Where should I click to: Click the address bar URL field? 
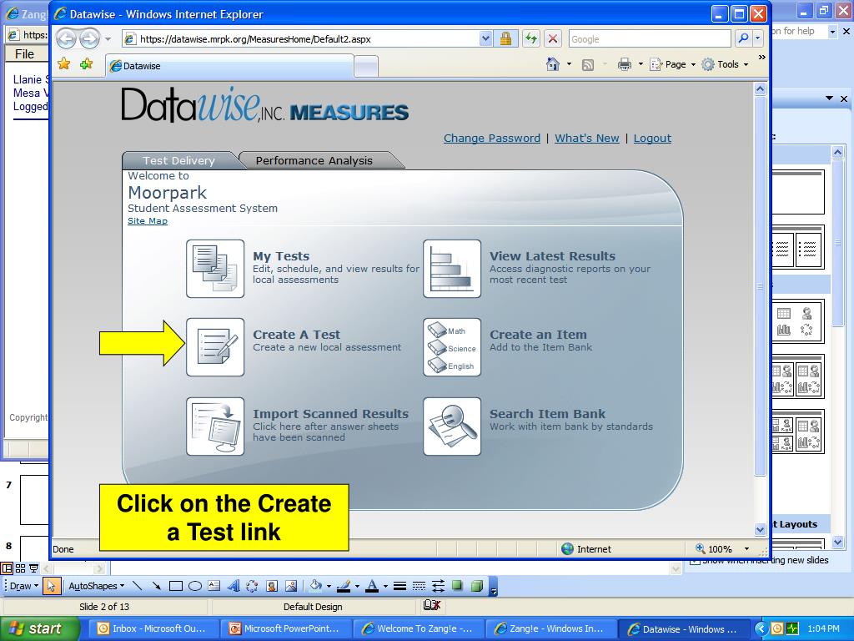[308, 38]
